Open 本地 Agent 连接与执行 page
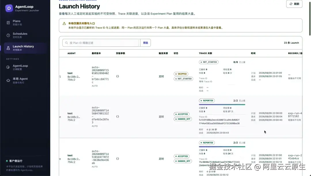This screenshot has width=311, height=176. tap(25, 80)
